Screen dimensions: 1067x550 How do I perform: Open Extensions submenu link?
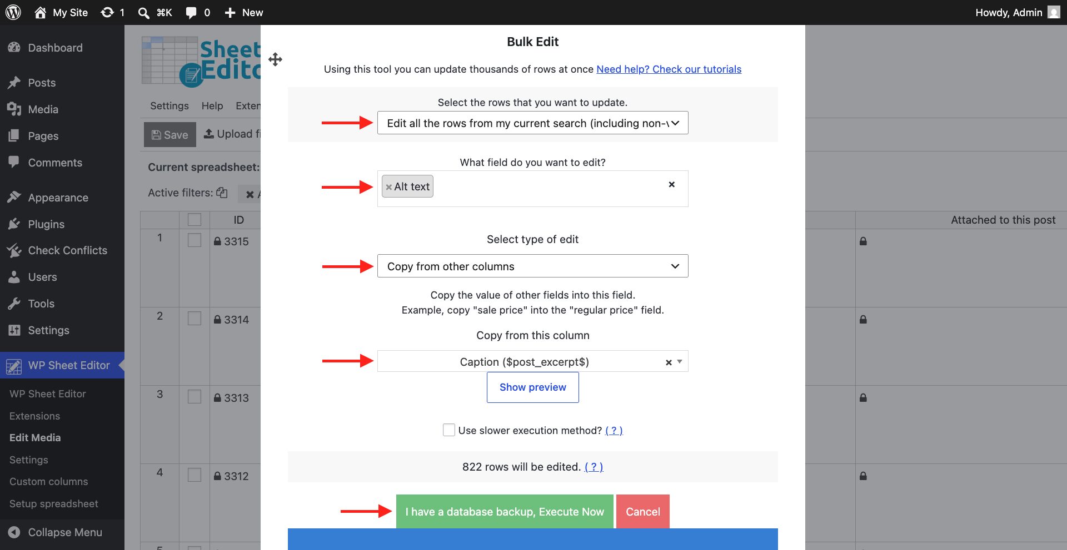click(x=34, y=416)
